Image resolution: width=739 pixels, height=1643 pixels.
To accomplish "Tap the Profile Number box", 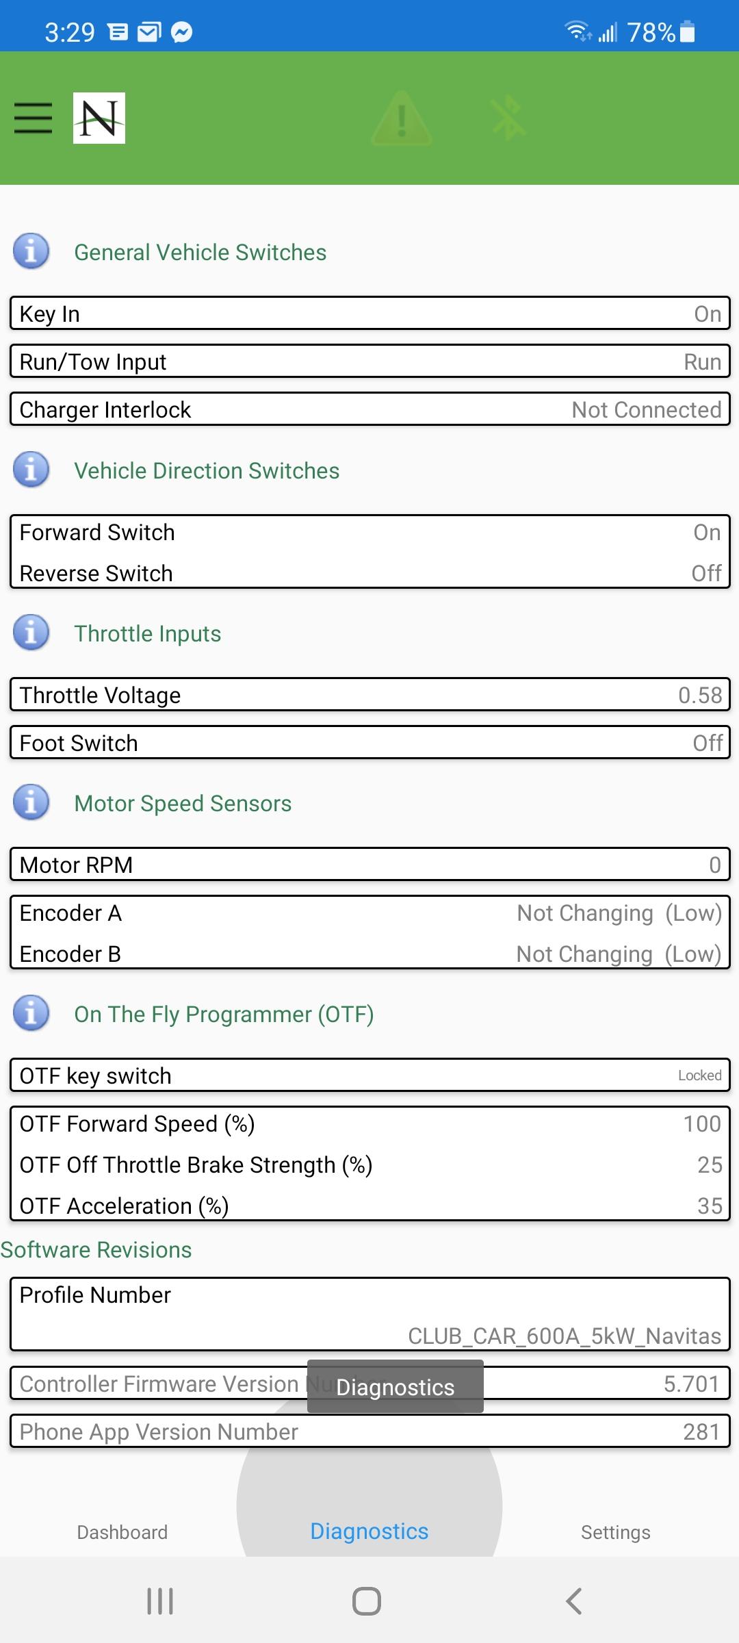I will (369, 1314).
